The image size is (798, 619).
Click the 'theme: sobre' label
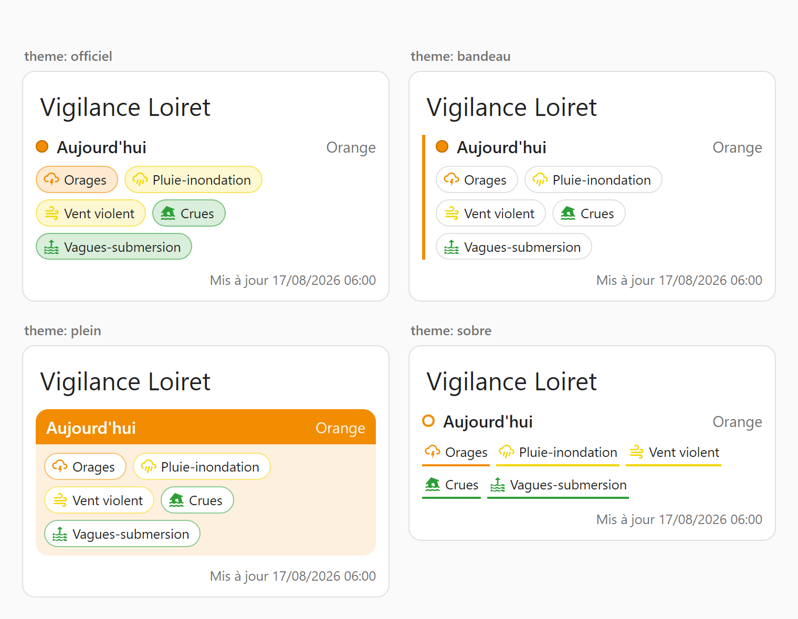pyautogui.click(x=451, y=330)
